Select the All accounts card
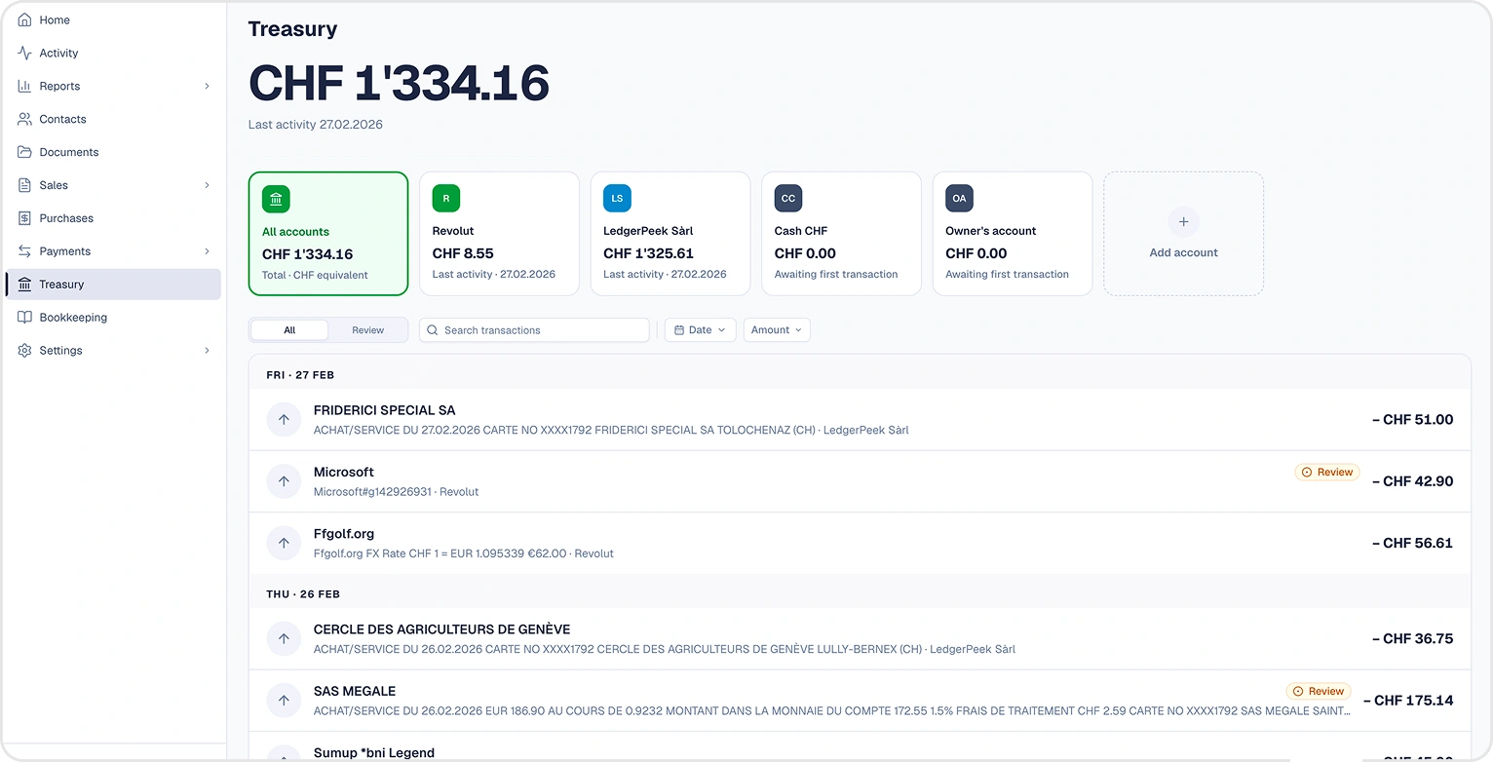 pyautogui.click(x=328, y=234)
